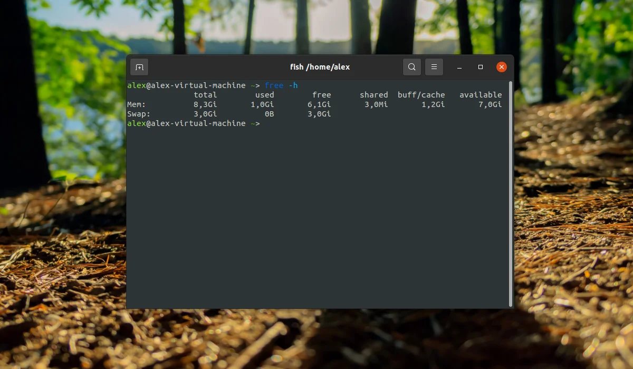
Task: Click the "used" column header
Action: 265,95
